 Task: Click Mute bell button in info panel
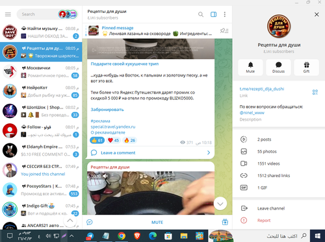(250, 67)
